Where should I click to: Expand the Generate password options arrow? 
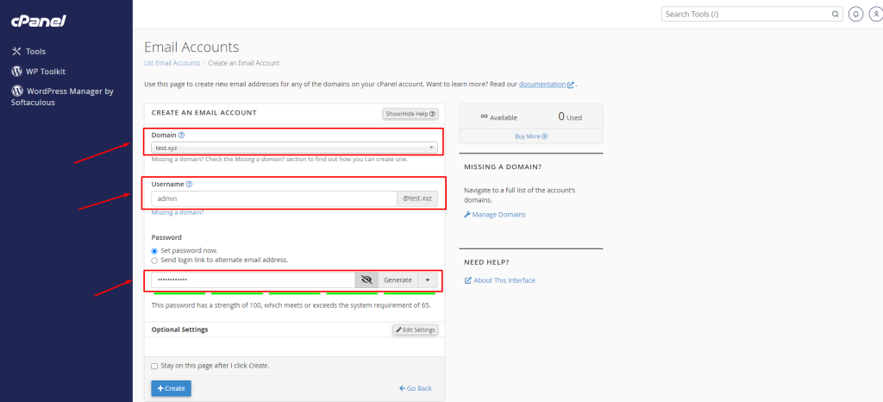point(429,280)
